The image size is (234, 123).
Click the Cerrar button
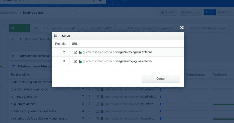(x=161, y=78)
